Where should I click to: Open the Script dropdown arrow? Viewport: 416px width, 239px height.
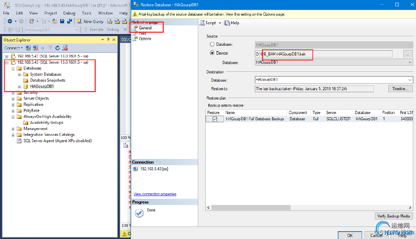[x=220, y=23]
